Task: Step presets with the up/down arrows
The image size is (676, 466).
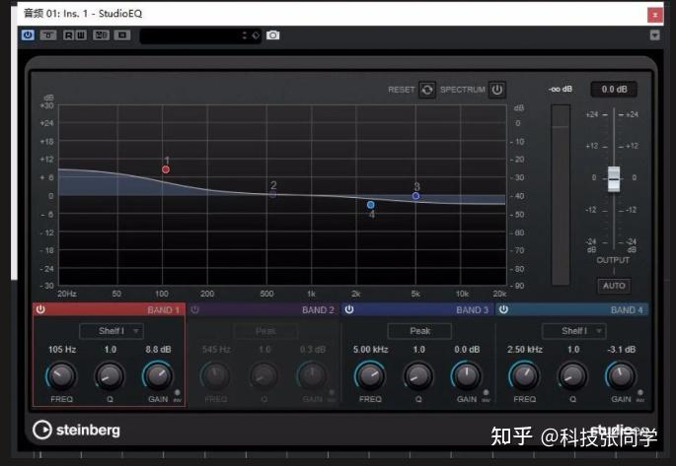Action: (x=245, y=35)
